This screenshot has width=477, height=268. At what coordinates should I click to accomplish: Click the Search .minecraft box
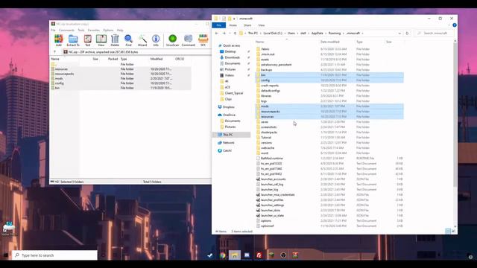435,33
